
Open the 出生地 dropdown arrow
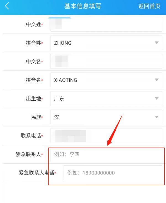pyautogui.click(x=157, y=98)
